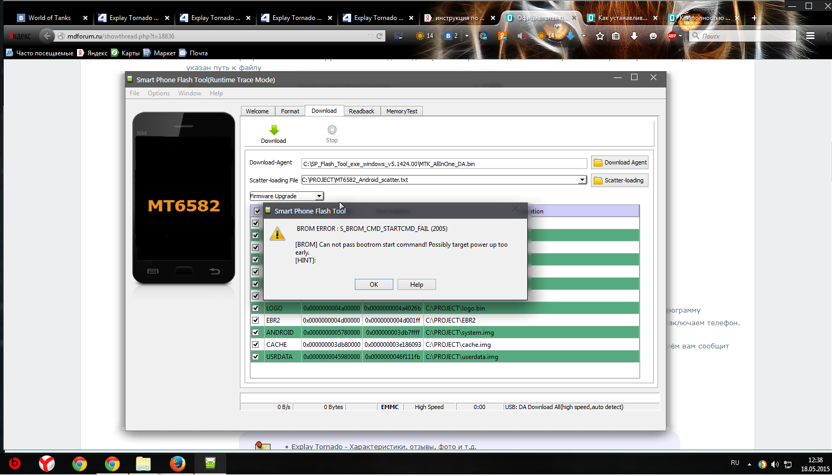The width and height of the screenshot is (832, 476).
Task: Click the green Download arrow icon
Action: pos(274,130)
